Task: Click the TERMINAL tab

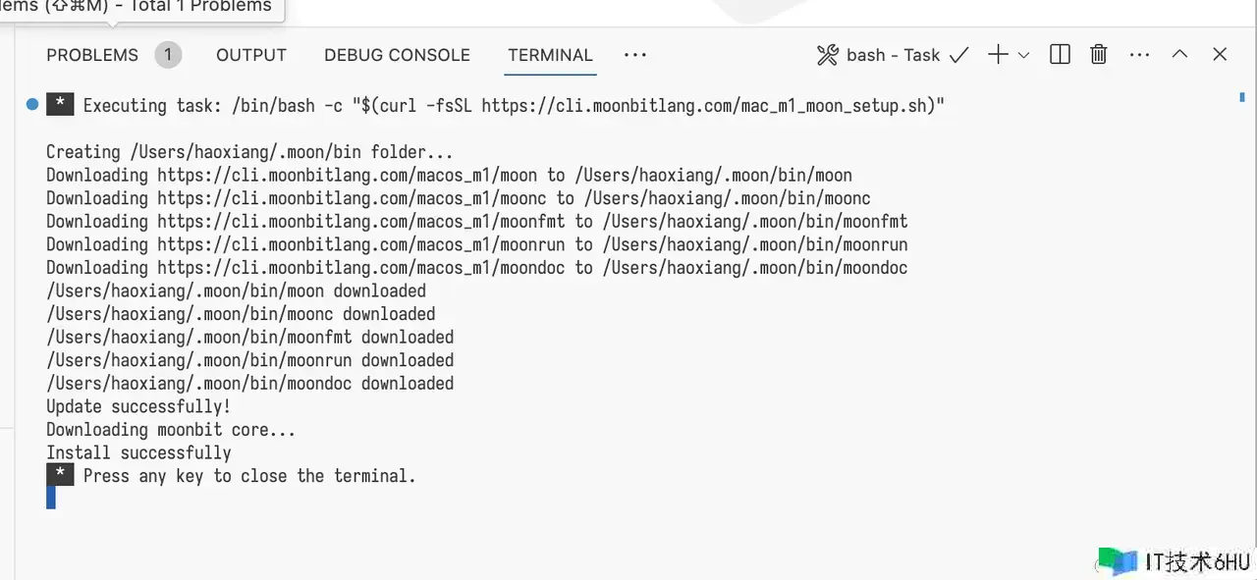Action: point(550,55)
